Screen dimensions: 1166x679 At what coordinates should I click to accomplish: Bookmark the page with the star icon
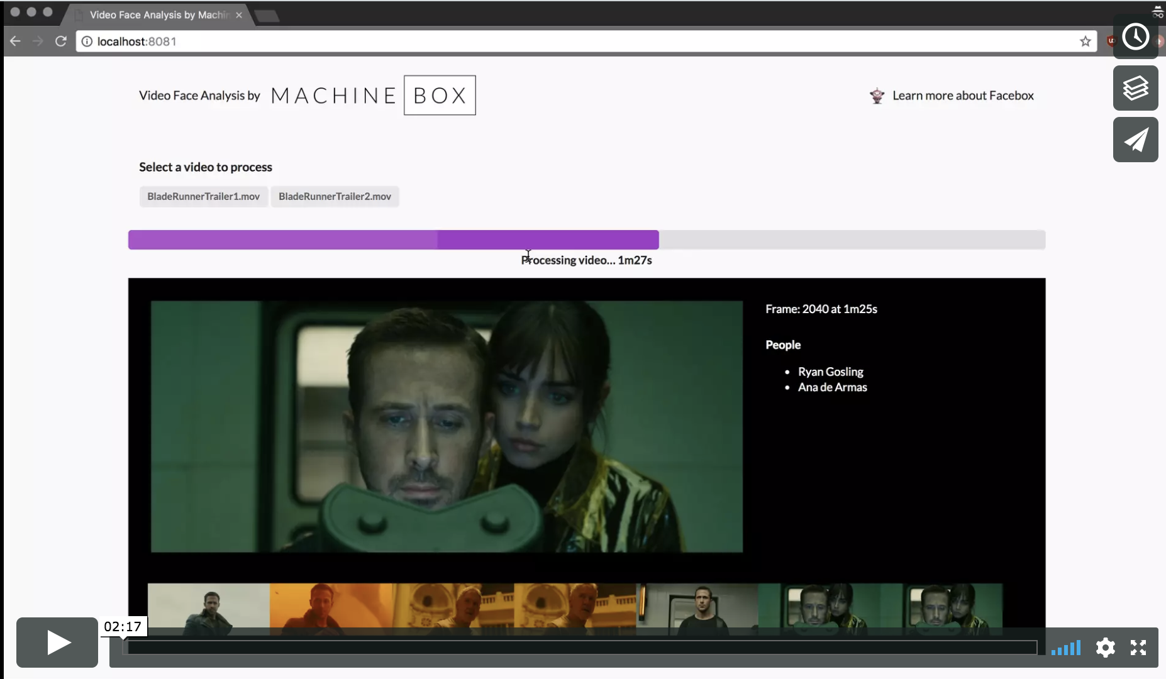click(x=1084, y=41)
